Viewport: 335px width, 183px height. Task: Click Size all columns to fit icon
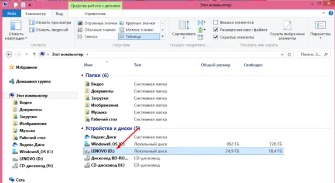pyautogui.click(x=200, y=37)
